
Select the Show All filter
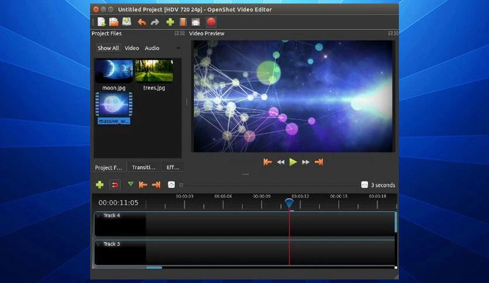(108, 48)
